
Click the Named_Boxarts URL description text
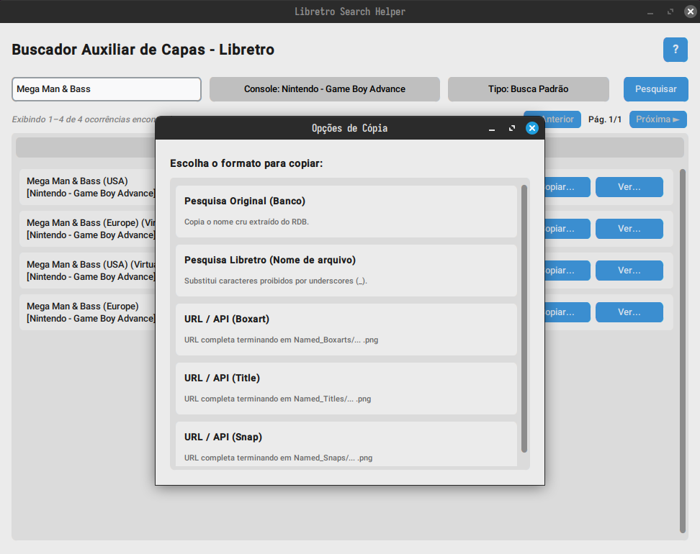[282, 340]
